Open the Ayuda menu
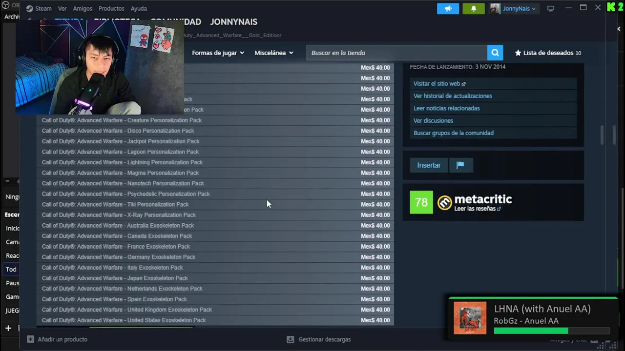Screen dimensions: 625x351 (139, 8)
